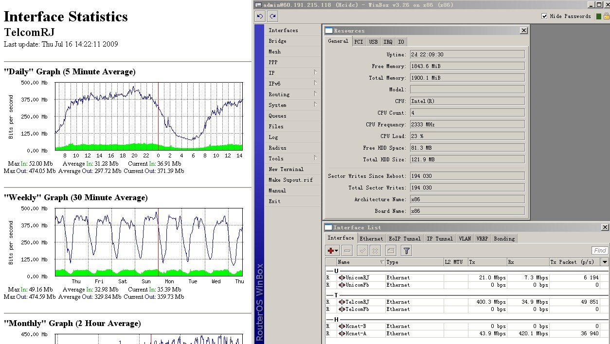
Task: Click the X Disable interface button
Action: [375, 251]
